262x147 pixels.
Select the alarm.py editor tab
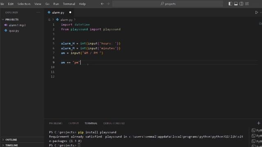point(59,13)
